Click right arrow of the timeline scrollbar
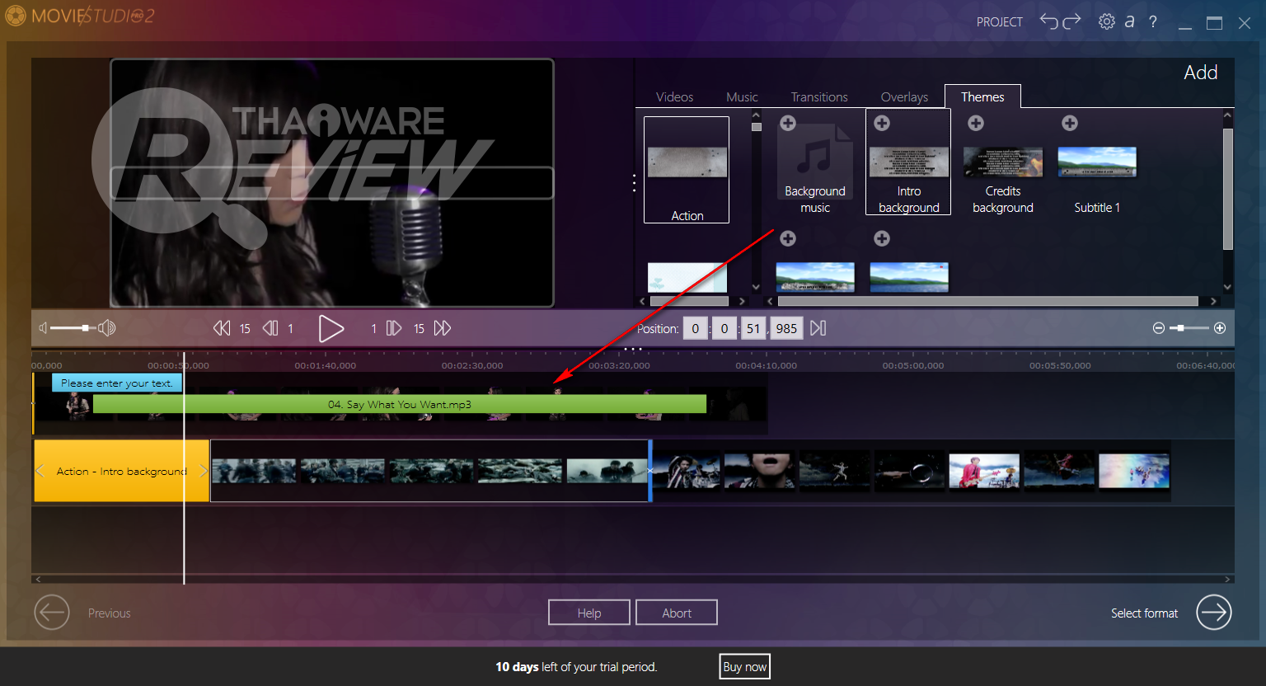The height and width of the screenshot is (686, 1266). click(1227, 579)
